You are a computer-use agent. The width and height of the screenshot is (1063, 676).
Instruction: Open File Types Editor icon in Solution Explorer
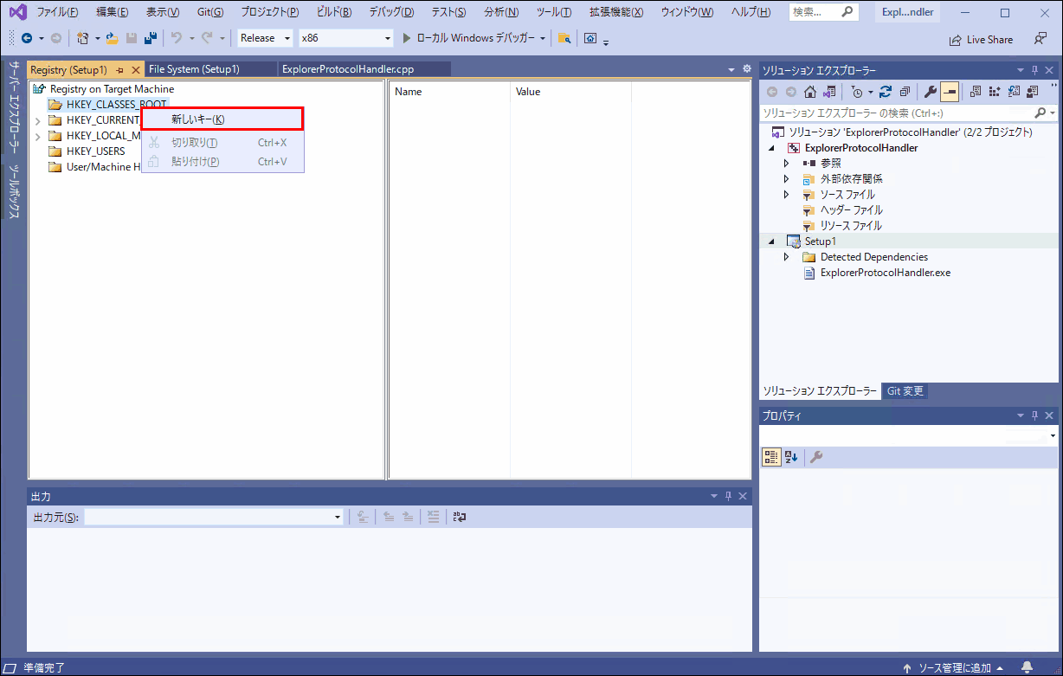(1014, 91)
